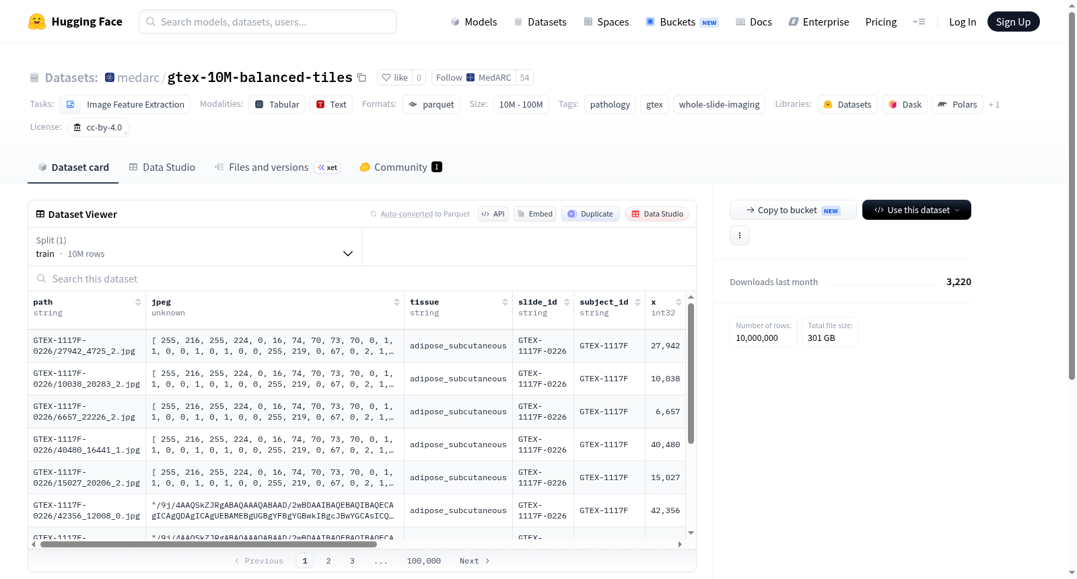Click the dataset viewer horizontal scrollbar
This screenshot has height=579, width=1077.
(x=209, y=544)
